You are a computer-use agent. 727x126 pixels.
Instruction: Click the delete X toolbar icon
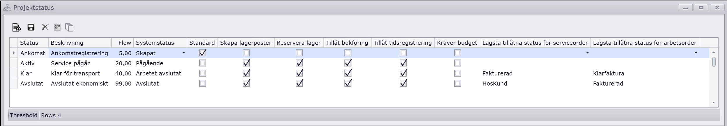click(45, 27)
